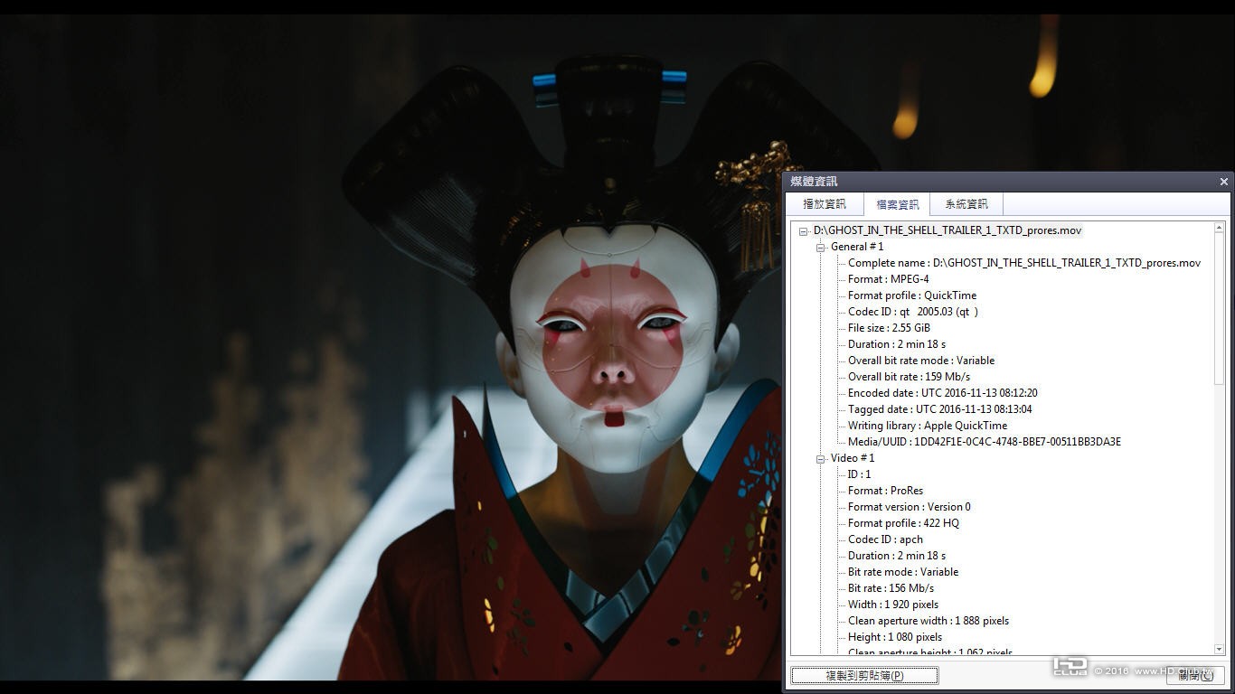Select 'Bit rate : 156 Mb/s' row

[x=891, y=588]
